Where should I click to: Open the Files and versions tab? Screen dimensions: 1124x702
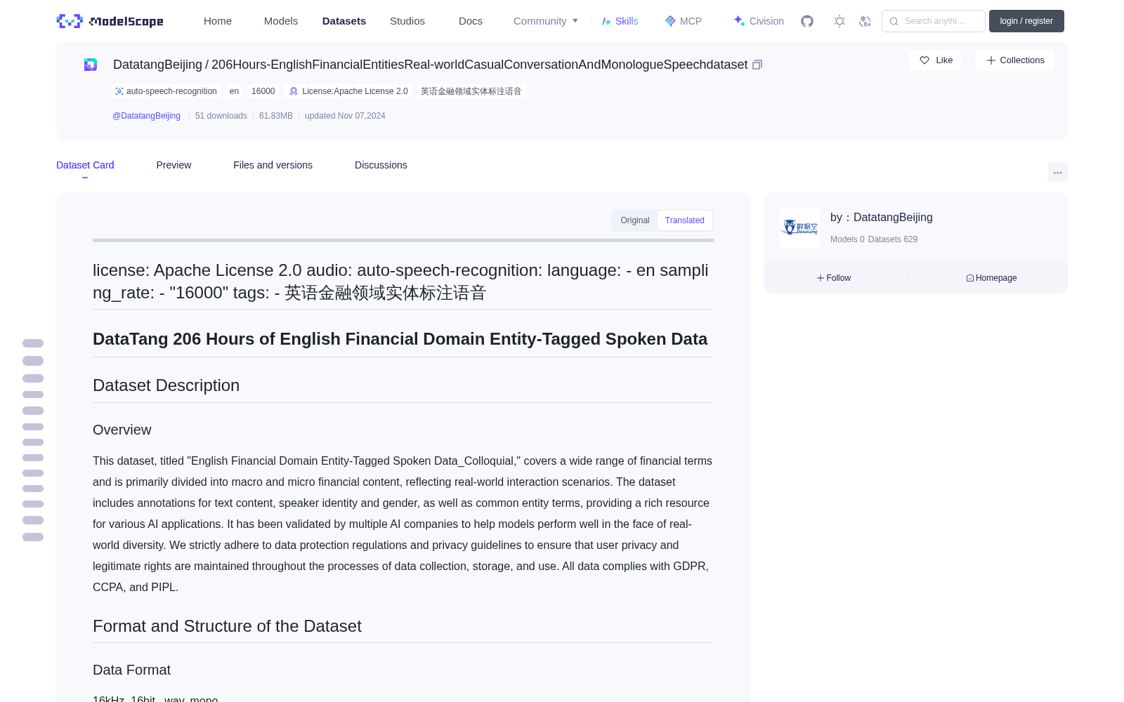coord(273,165)
